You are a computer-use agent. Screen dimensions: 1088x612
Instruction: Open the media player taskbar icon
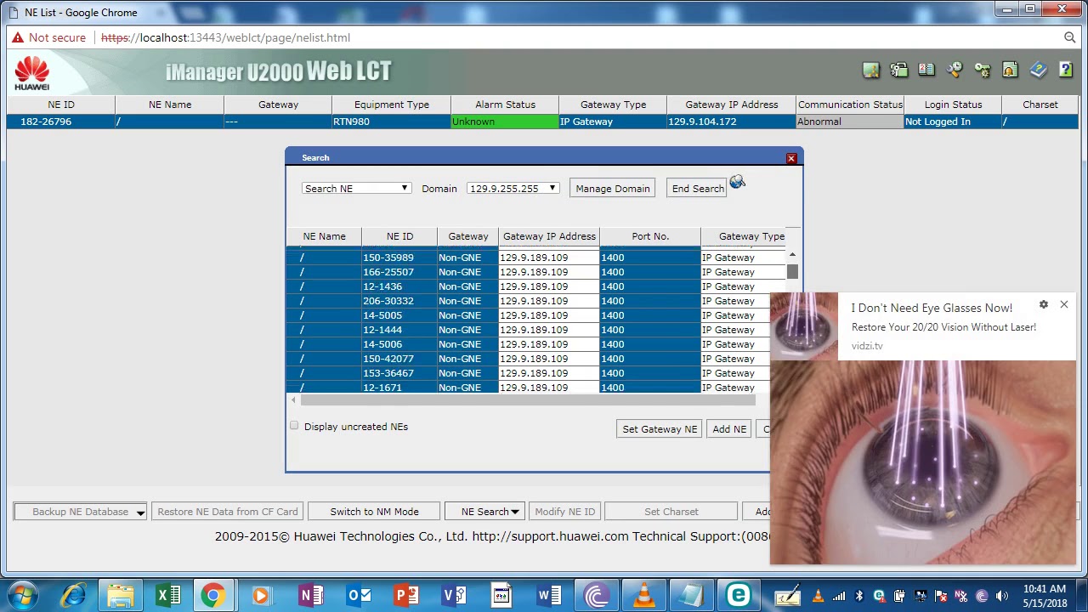tap(261, 595)
